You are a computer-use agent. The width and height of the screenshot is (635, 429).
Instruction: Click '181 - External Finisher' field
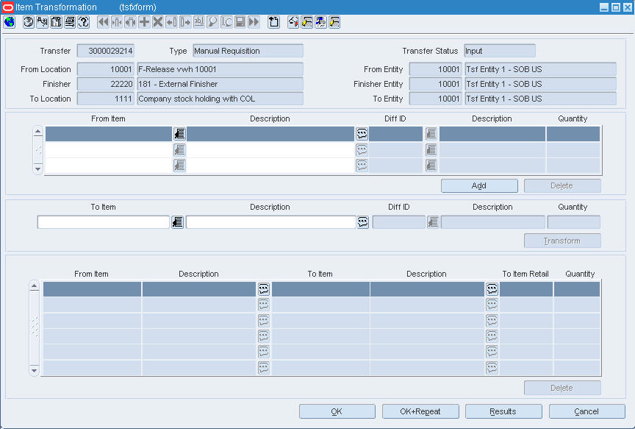click(x=220, y=84)
